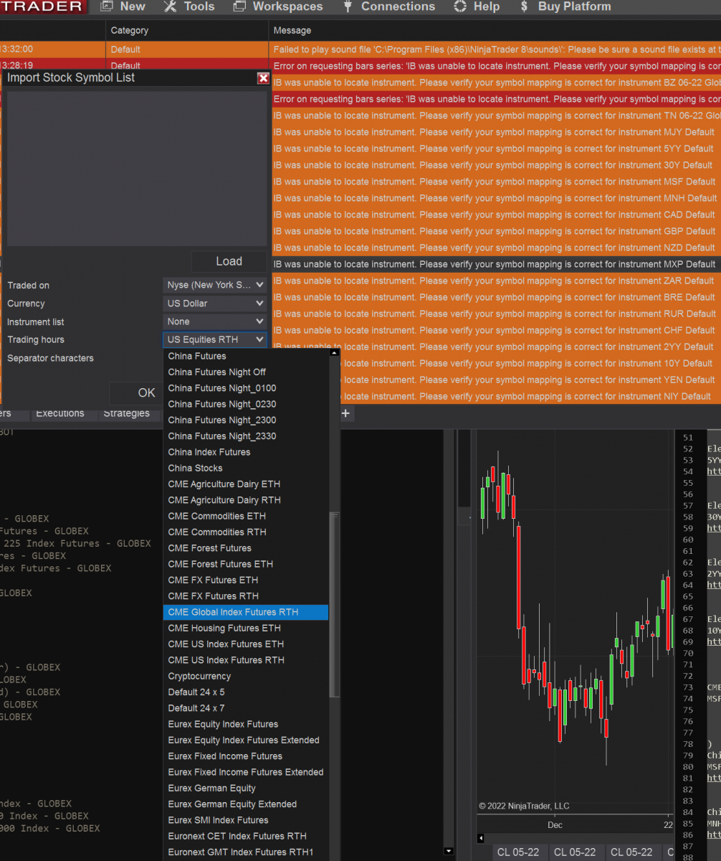The image size is (721, 861).
Task: Select Eurex Fixed Income Futures Extended option
Action: (246, 772)
